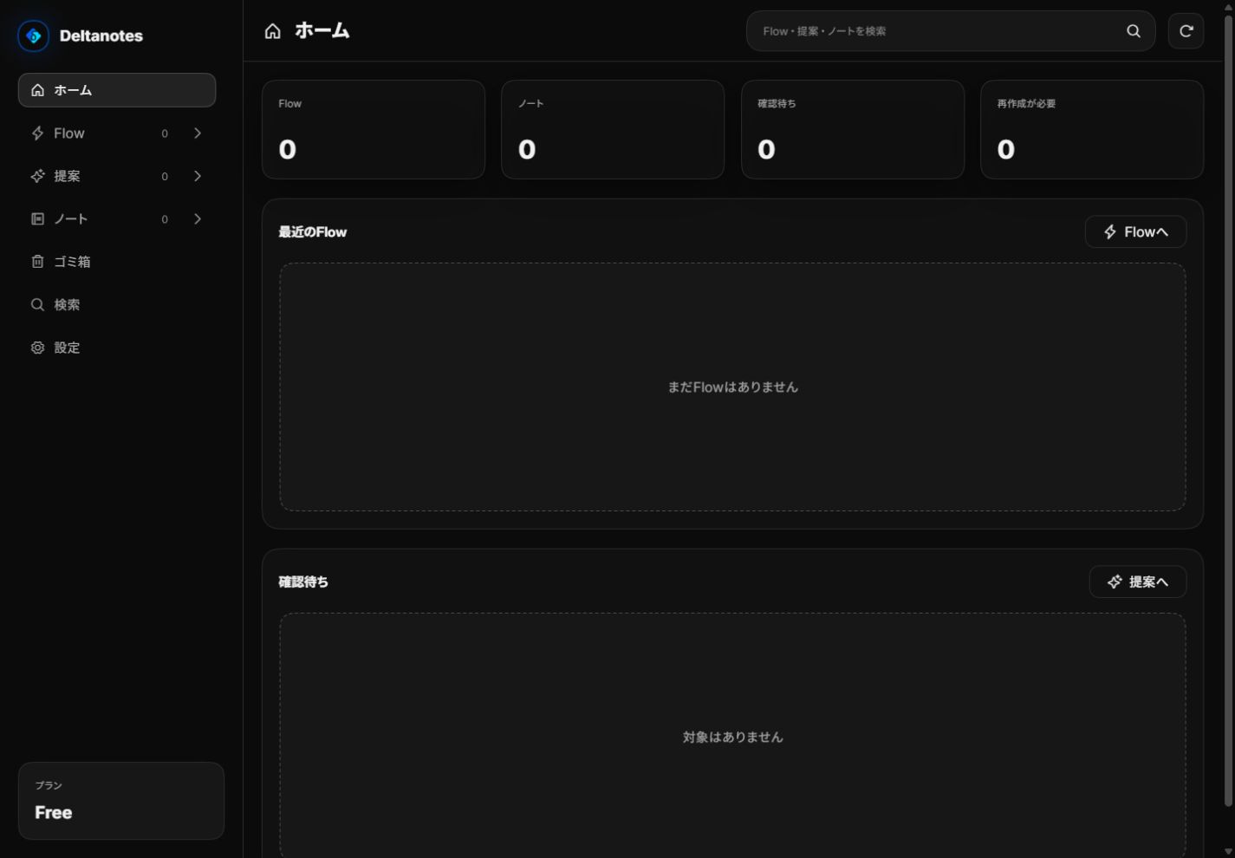Screen dimensions: 1235x858
Task: Click the 検索 magnifier icon in sidebar
Action: [x=37, y=305]
